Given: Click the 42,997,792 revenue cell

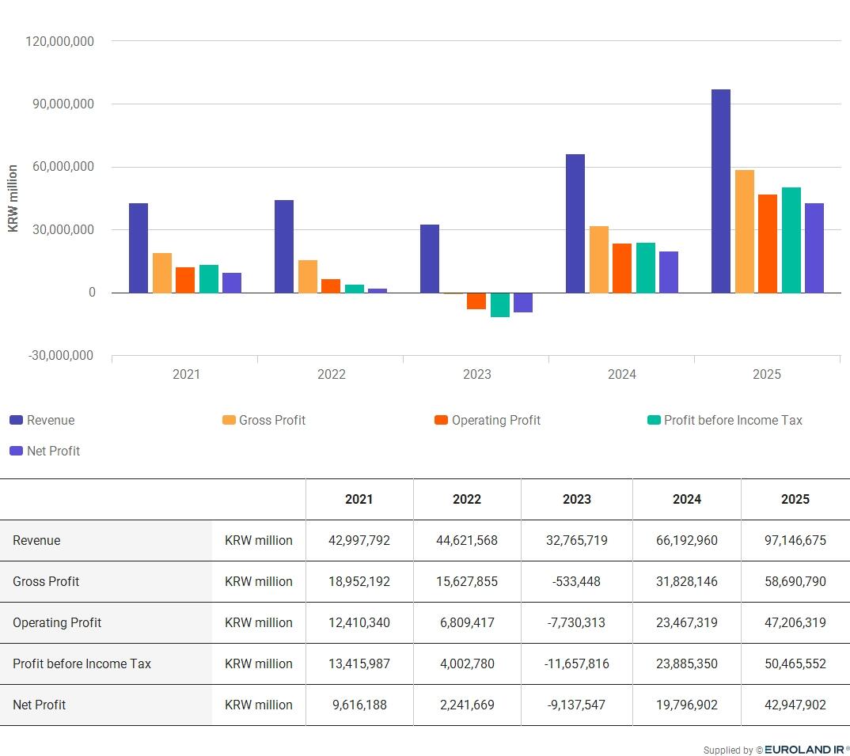Looking at the screenshot, I should click(x=359, y=540).
